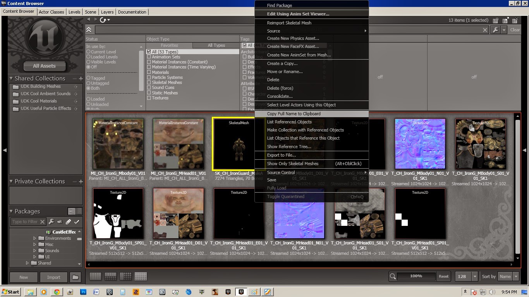529x297 pixels.
Task: Collapse the filter panel double-chevron icon
Action: [x=89, y=30]
